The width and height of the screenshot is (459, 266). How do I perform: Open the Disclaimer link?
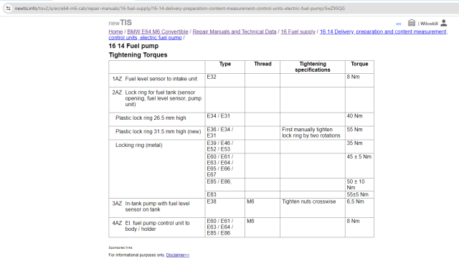click(178, 255)
